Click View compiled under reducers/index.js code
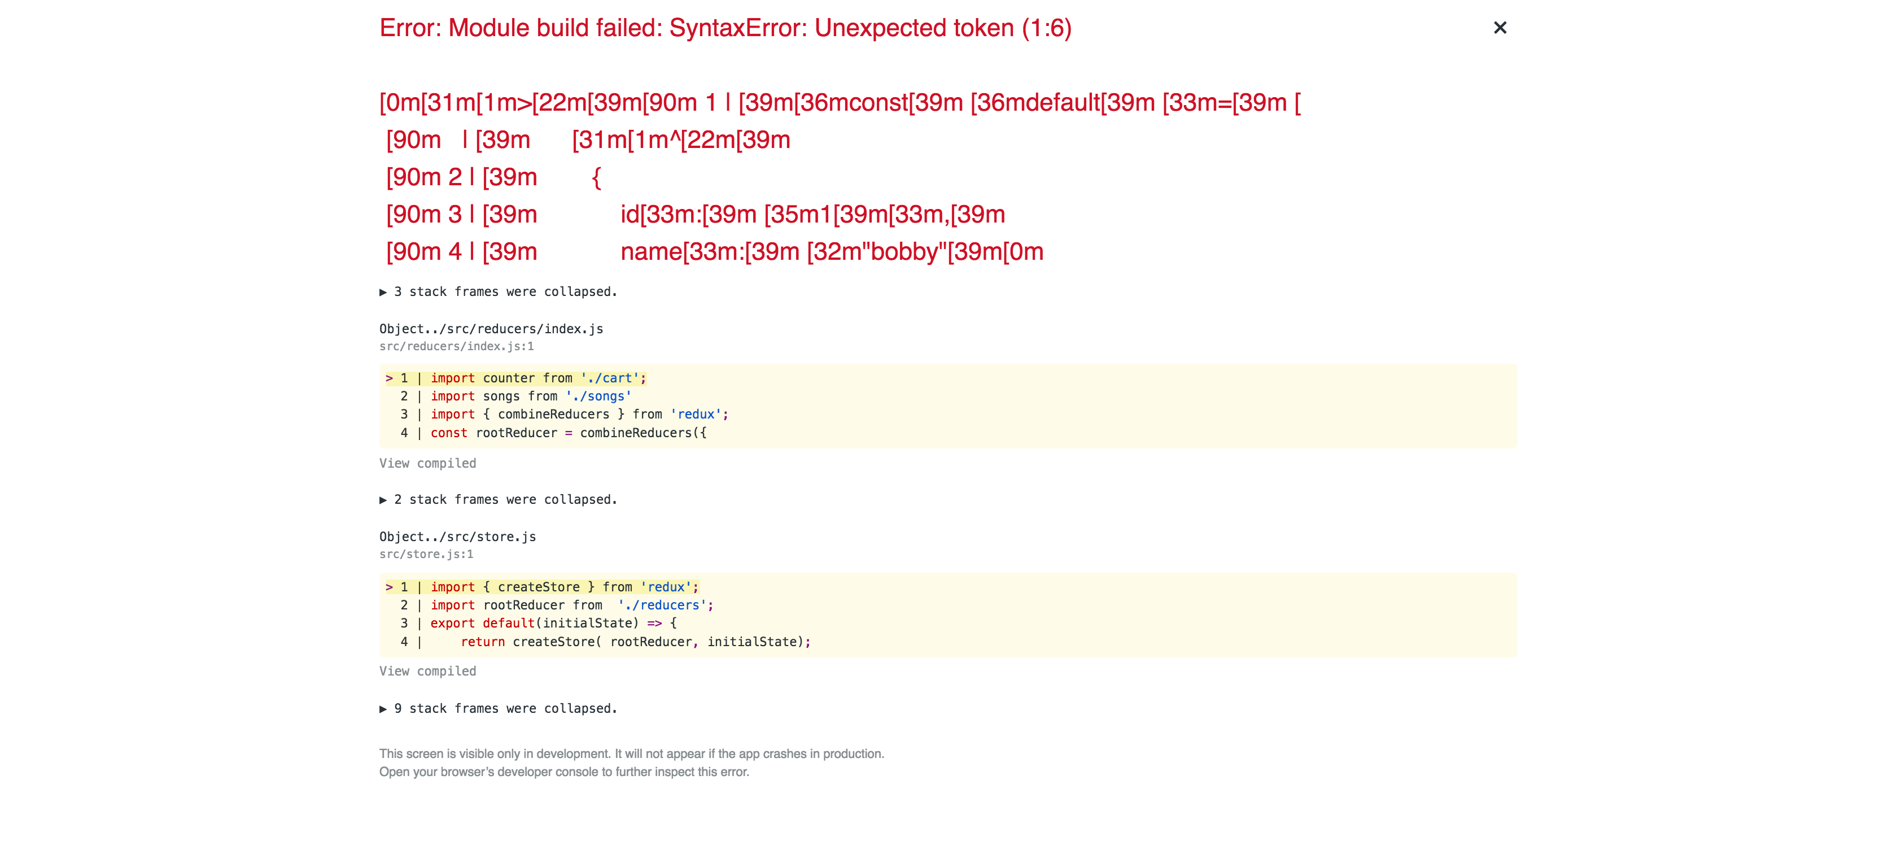 point(427,464)
